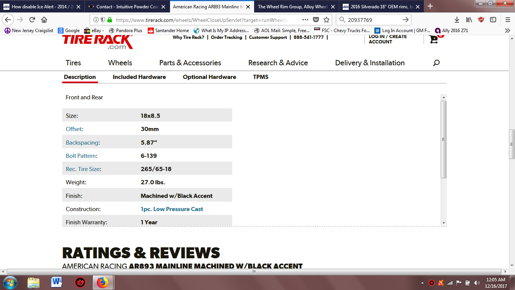Save this page to Pocket

(316, 20)
